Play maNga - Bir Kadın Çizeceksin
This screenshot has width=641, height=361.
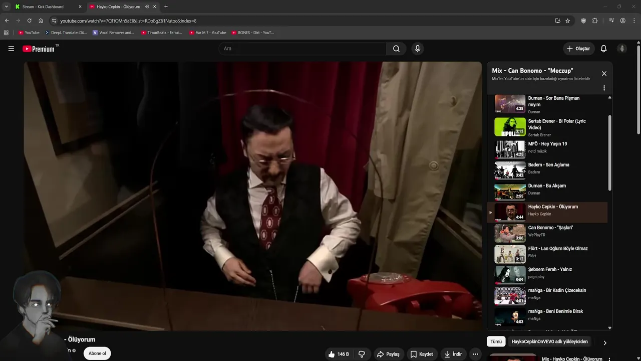point(547,296)
